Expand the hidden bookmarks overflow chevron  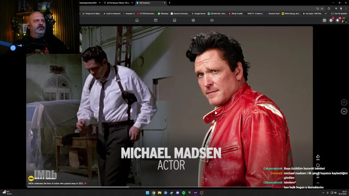[x=326, y=13]
